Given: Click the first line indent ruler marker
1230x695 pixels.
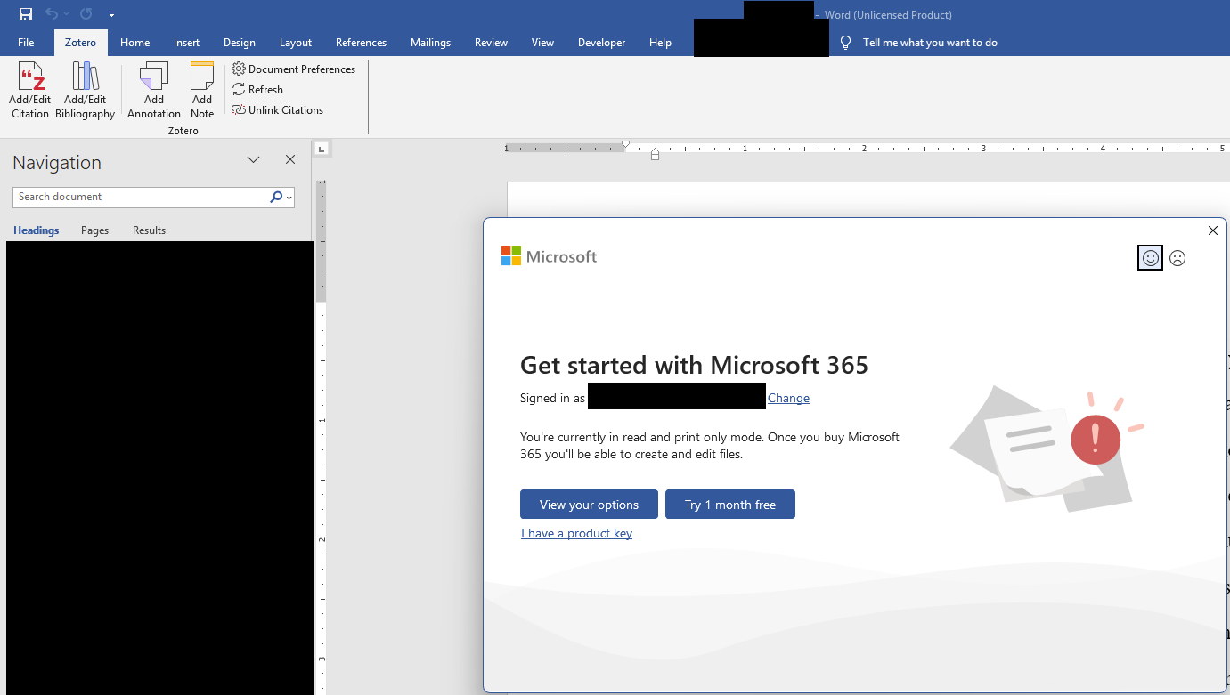Looking at the screenshot, I should click(625, 143).
